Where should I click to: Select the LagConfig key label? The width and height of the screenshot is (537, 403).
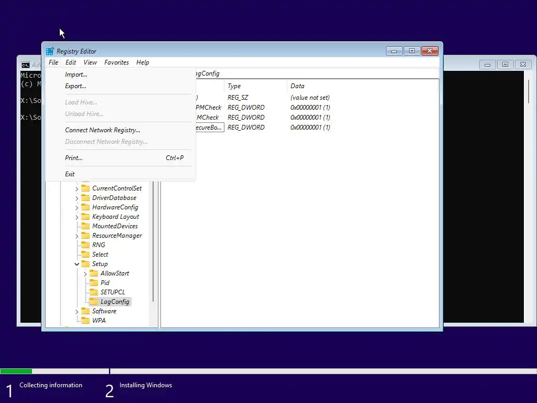pos(115,302)
